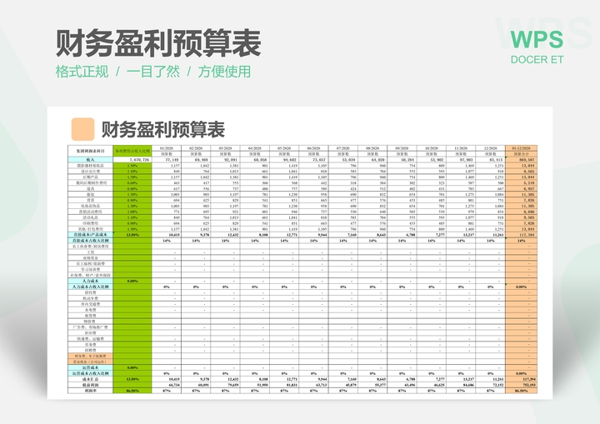Select the 运营成本 row label
Screen dimensions: 600x424
pyautogui.click(x=90, y=367)
